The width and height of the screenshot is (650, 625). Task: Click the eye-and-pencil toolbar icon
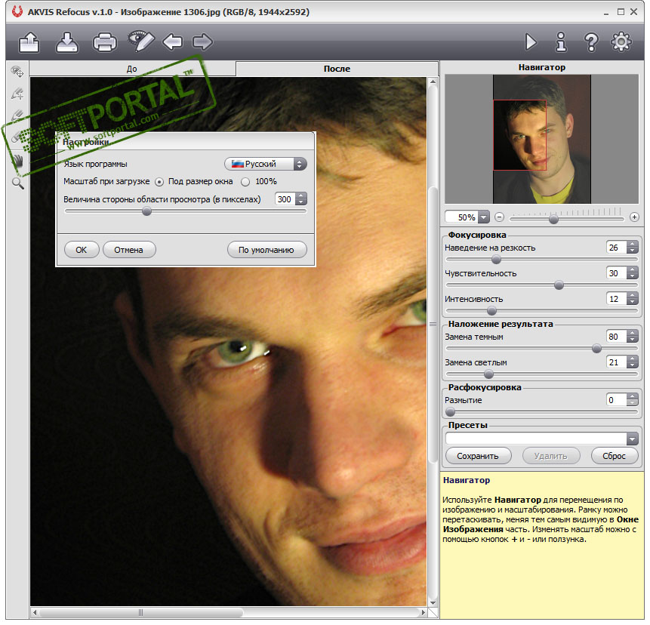[x=141, y=41]
